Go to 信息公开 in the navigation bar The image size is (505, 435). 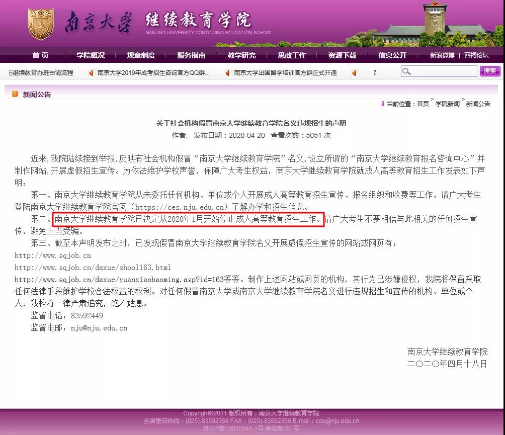point(392,55)
